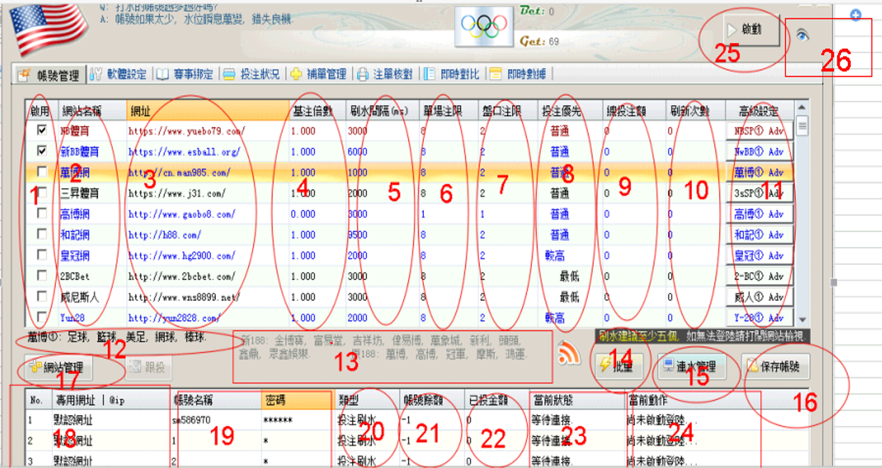Viewport: 882px width, 468px height.
Task: Switch to the 投注狀況 tab
Action: (252, 75)
